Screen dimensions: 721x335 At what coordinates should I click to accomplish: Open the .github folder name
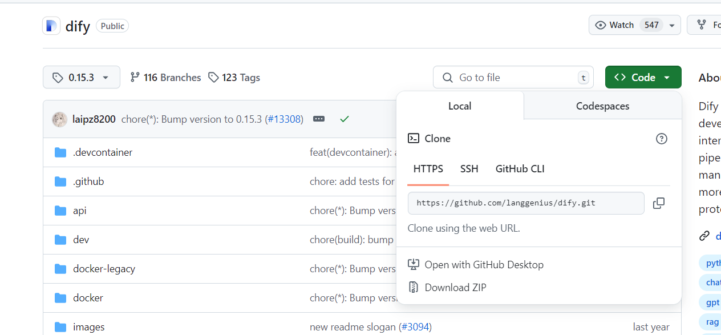click(x=88, y=181)
